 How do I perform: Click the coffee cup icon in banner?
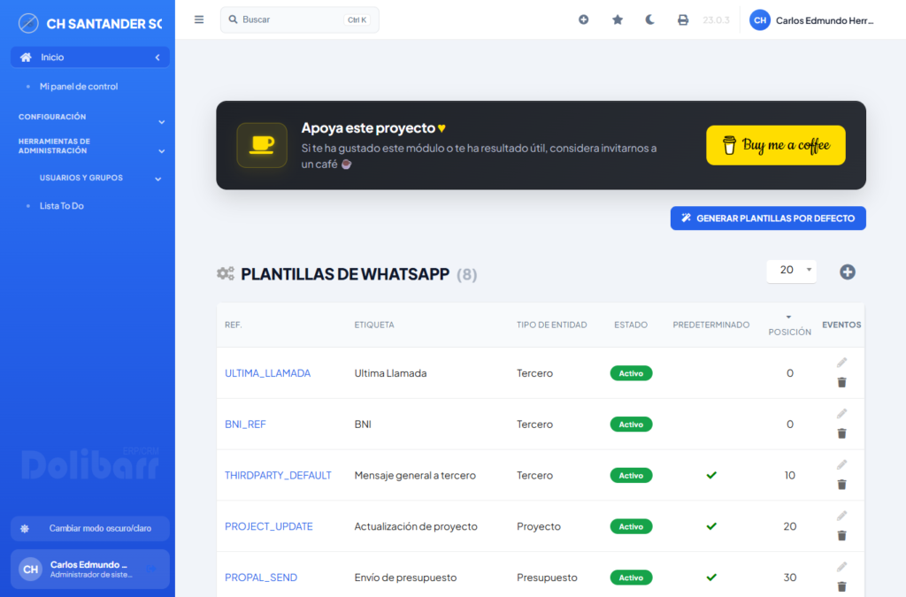pos(262,145)
